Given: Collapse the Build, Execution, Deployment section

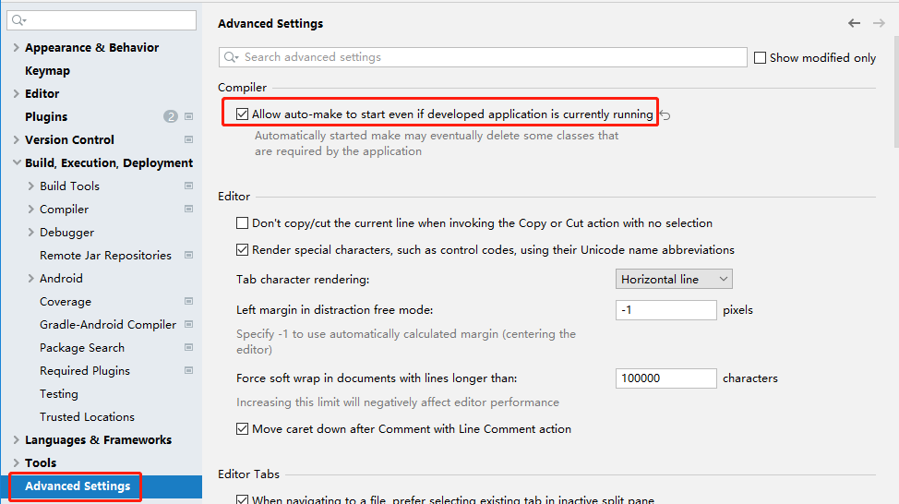Looking at the screenshot, I should [x=16, y=162].
